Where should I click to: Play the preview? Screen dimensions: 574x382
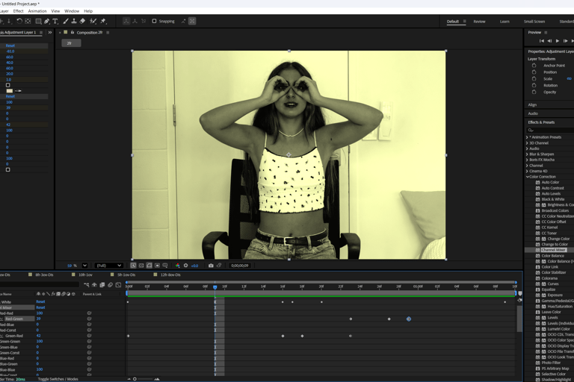[557, 41]
